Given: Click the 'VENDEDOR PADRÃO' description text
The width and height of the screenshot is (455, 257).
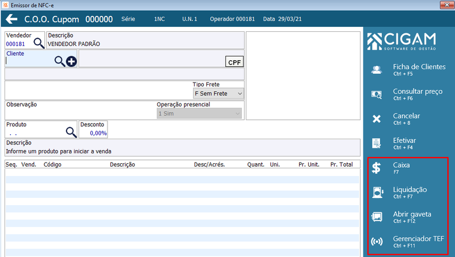Looking at the screenshot, I should [x=74, y=44].
